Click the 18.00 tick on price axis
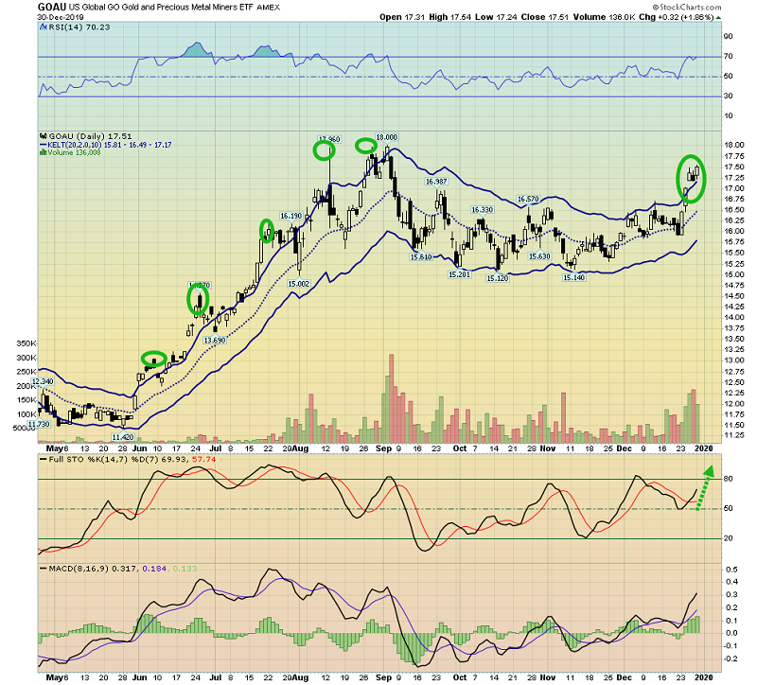 (x=733, y=146)
